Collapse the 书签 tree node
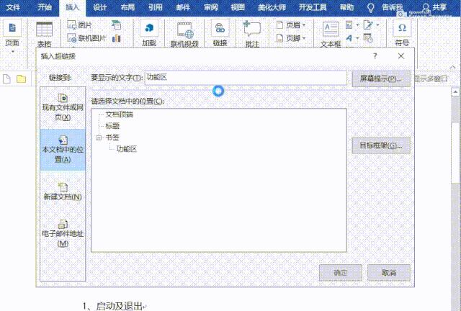This screenshot has width=461, height=311. point(99,138)
